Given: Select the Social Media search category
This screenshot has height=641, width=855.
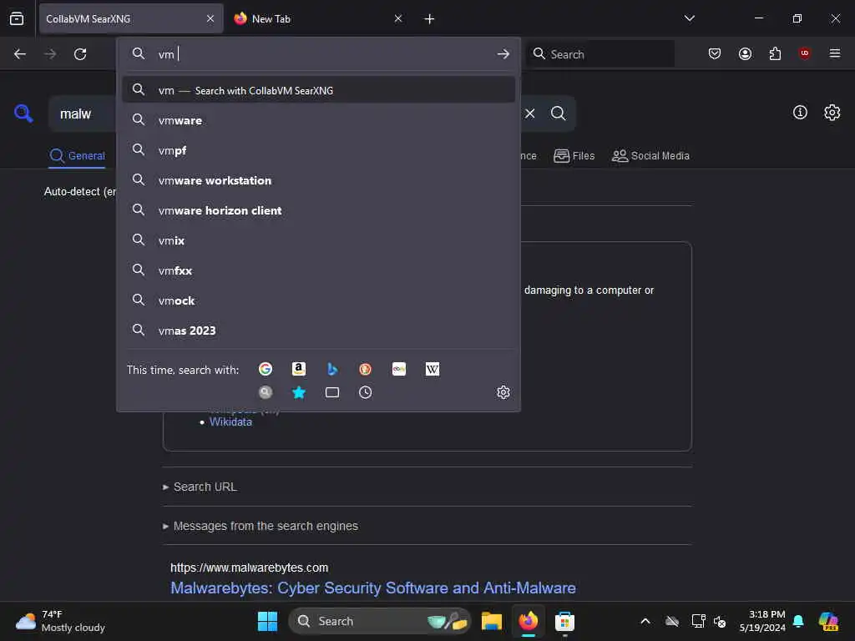Looking at the screenshot, I should coord(650,156).
